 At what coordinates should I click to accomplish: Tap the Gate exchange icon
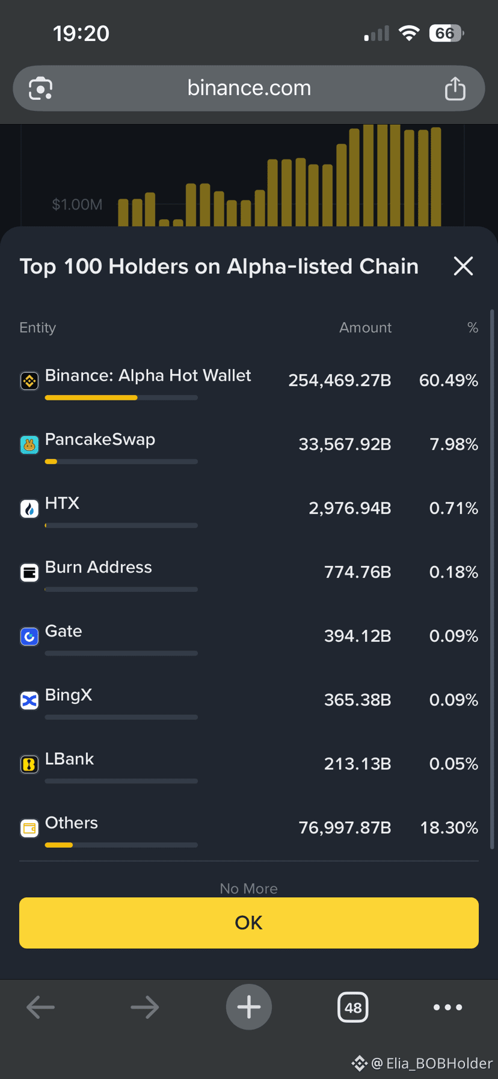(29, 636)
